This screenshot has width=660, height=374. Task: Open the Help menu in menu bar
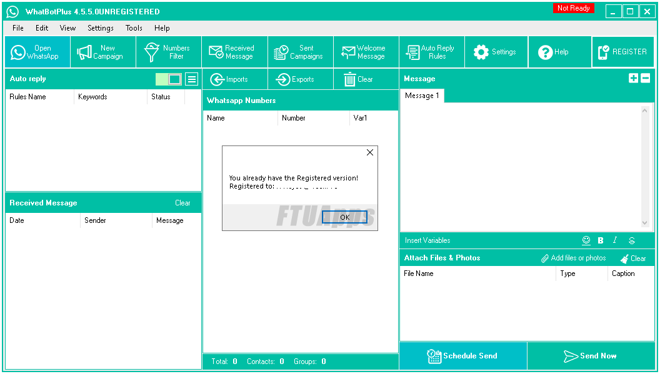click(162, 28)
